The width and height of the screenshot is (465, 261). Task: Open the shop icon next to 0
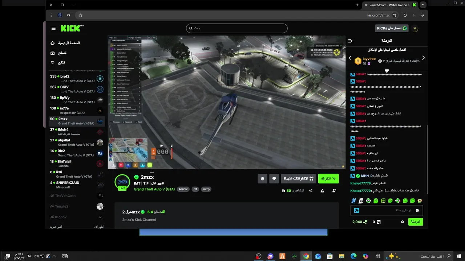(x=379, y=222)
